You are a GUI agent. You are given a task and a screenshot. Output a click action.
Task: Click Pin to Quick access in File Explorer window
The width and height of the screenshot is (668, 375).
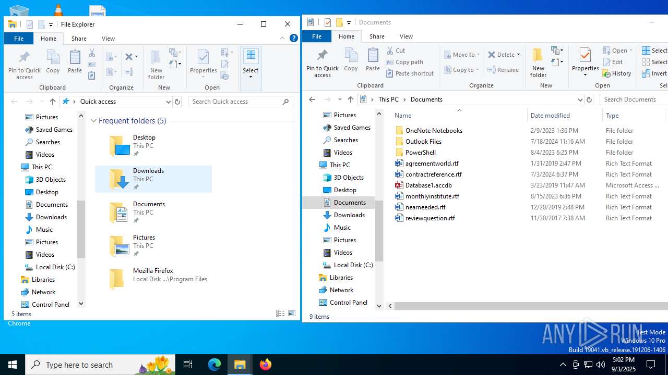[24, 65]
